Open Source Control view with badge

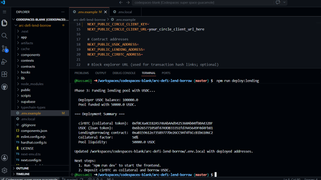4,49
